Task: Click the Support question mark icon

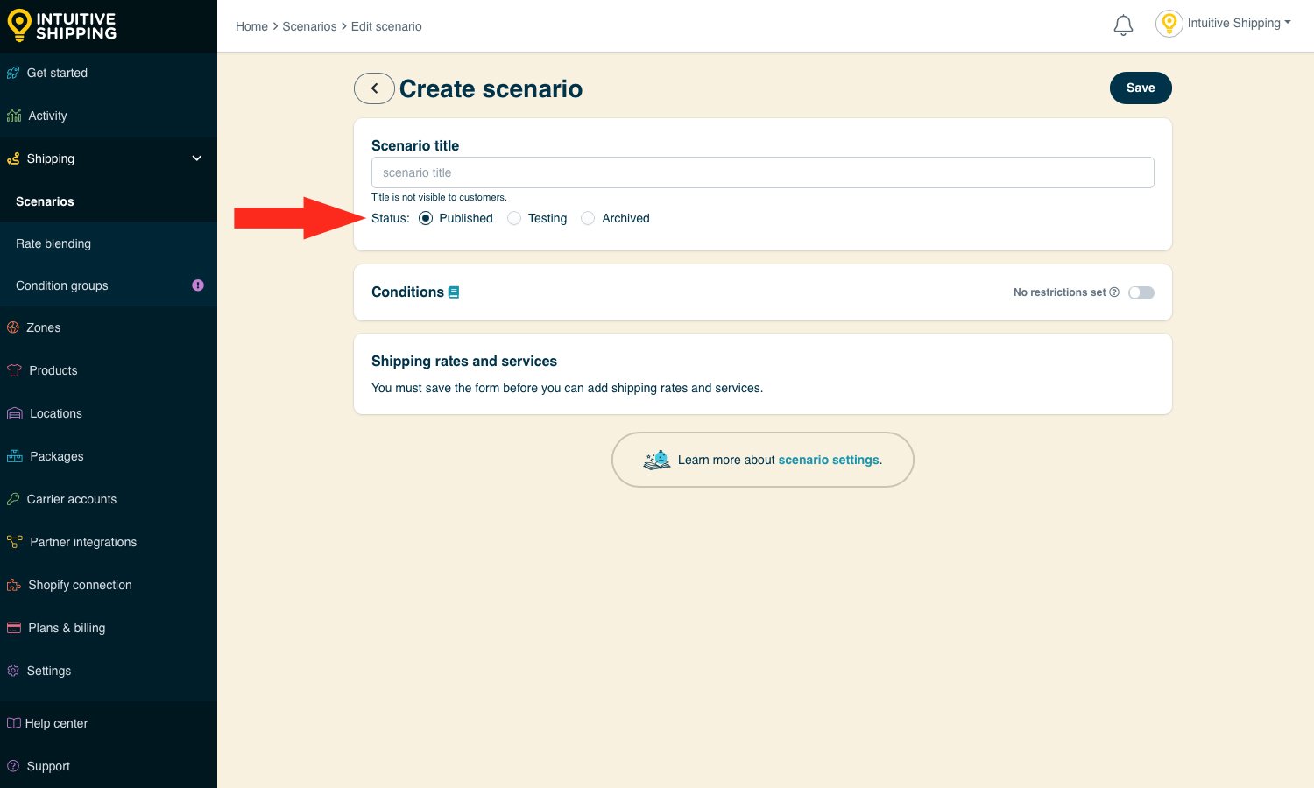Action: (x=13, y=766)
